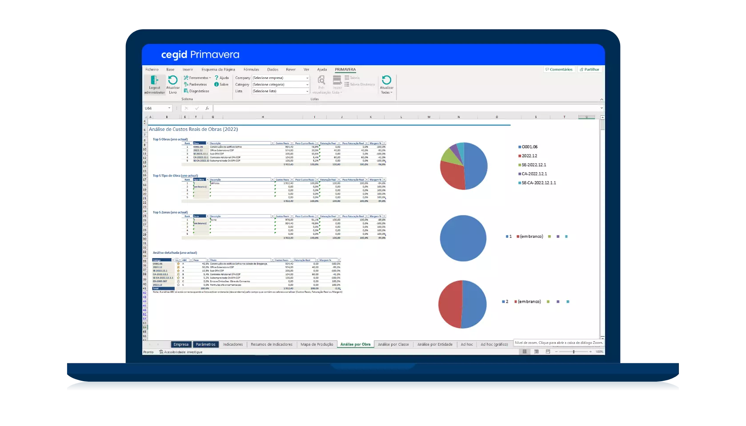Open the Parâmetros settings icon in ribbon
Image resolution: width=746 pixels, height=426 pixels.
186,84
